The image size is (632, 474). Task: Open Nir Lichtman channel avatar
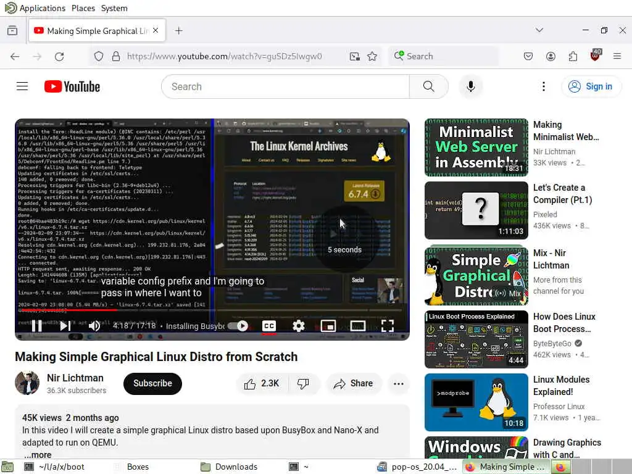[27, 383]
